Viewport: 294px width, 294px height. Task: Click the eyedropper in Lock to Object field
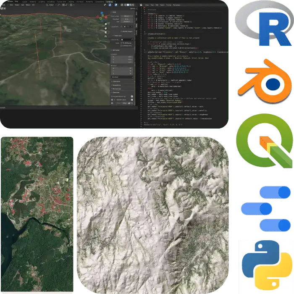132,39
